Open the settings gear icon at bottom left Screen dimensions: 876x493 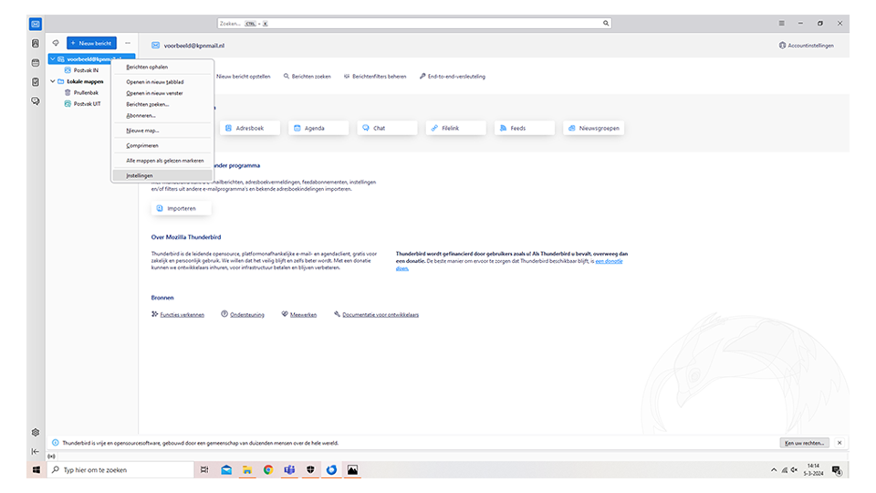point(36,432)
